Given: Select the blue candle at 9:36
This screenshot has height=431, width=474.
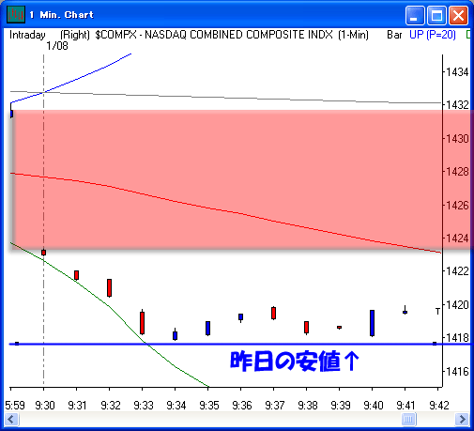Looking at the screenshot, I should point(240,317).
